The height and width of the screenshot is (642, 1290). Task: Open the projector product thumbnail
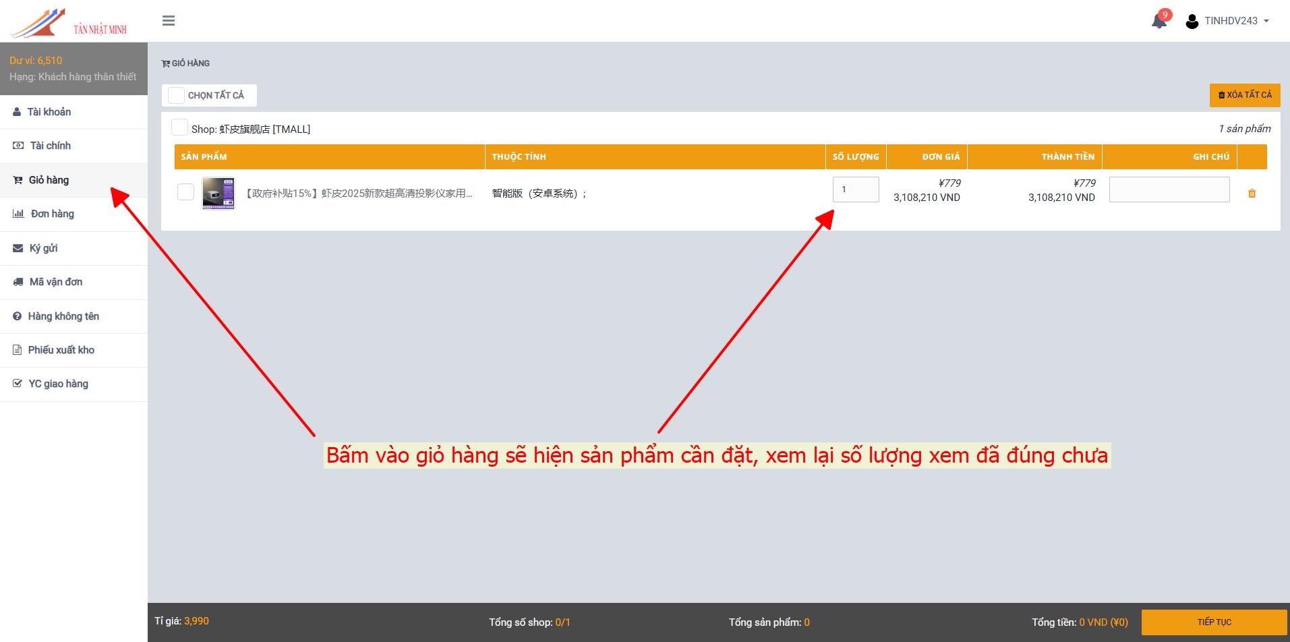click(x=218, y=194)
